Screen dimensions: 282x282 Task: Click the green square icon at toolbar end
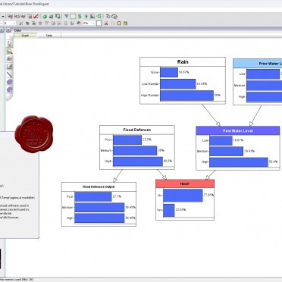pos(126,23)
